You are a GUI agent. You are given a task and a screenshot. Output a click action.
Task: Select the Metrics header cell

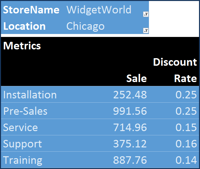(22, 46)
